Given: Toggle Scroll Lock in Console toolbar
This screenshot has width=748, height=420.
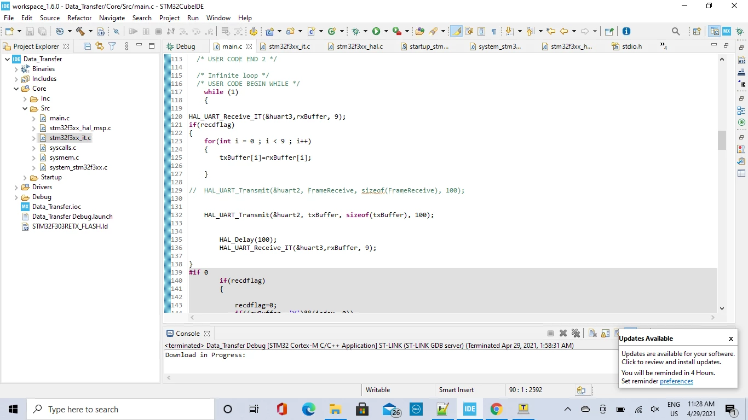Looking at the screenshot, I should point(605,333).
